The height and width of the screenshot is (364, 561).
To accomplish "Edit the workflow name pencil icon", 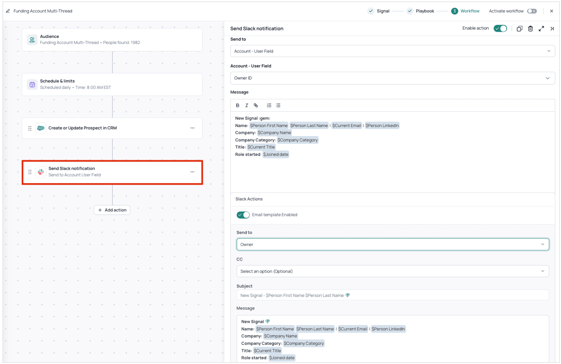I will click(x=8, y=11).
